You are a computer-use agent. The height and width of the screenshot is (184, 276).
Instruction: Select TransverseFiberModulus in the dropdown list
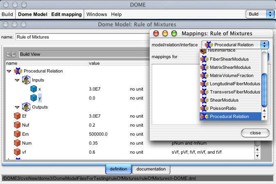point(230,92)
